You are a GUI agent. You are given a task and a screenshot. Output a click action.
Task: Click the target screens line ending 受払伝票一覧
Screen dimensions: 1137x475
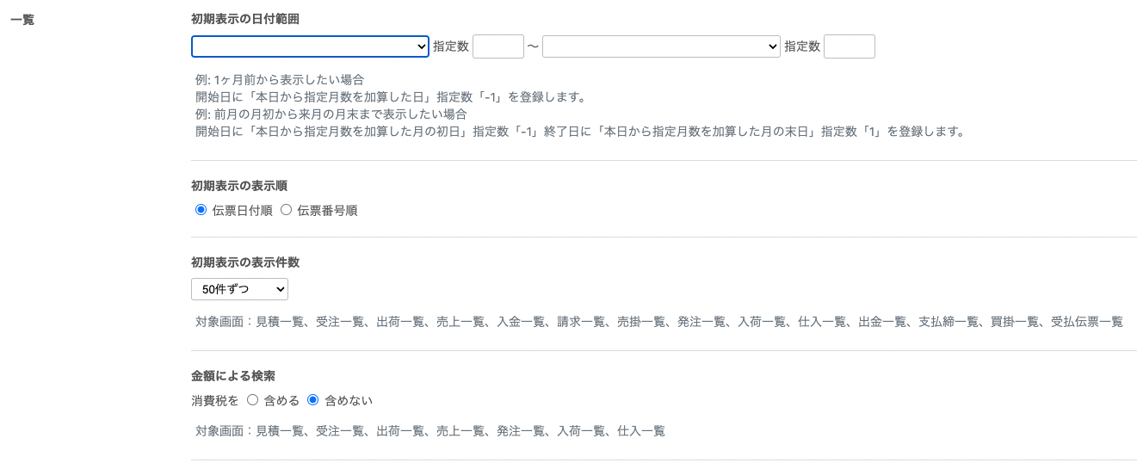pos(659,322)
